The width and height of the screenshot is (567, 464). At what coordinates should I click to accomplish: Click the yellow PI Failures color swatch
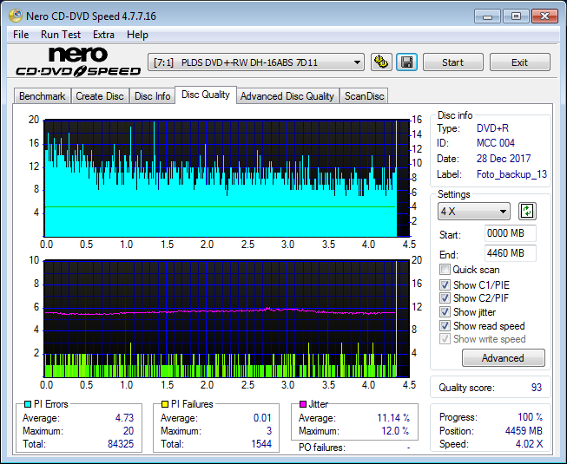(x=165, y=404)
